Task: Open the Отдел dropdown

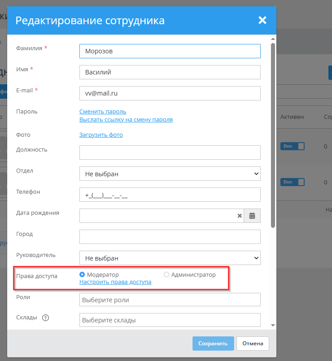Action: tap(170, 174)
